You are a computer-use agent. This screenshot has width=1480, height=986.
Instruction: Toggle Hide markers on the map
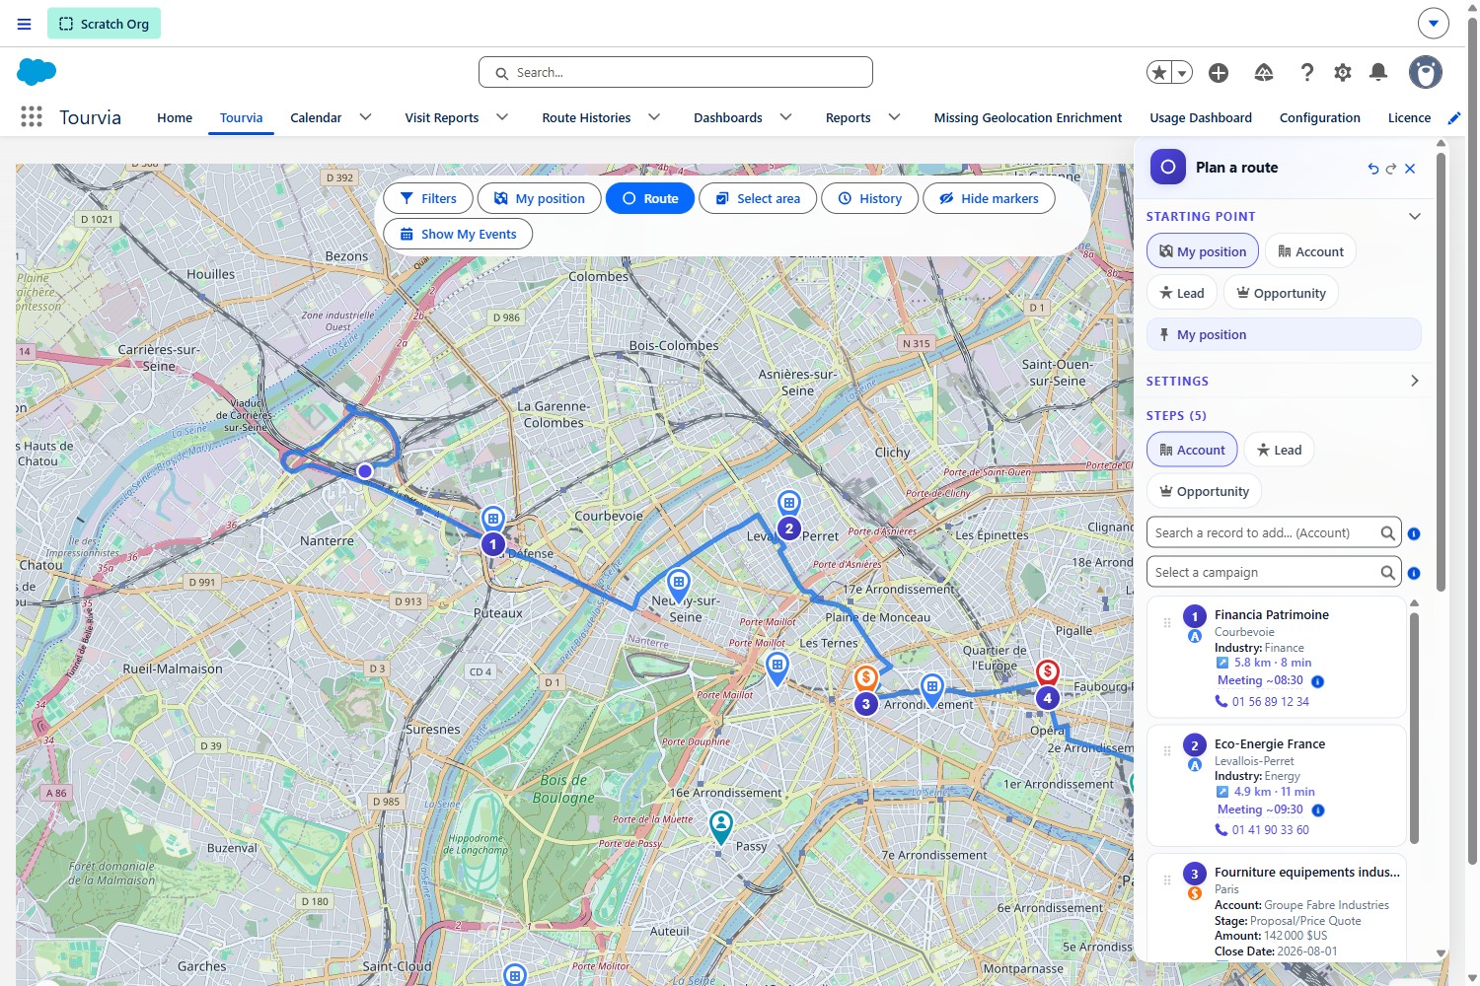[989, 198]
